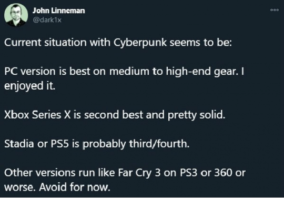Click the 'Xbox Series X' text
This screenshot has width=284, height=198.
click(37, 115)
